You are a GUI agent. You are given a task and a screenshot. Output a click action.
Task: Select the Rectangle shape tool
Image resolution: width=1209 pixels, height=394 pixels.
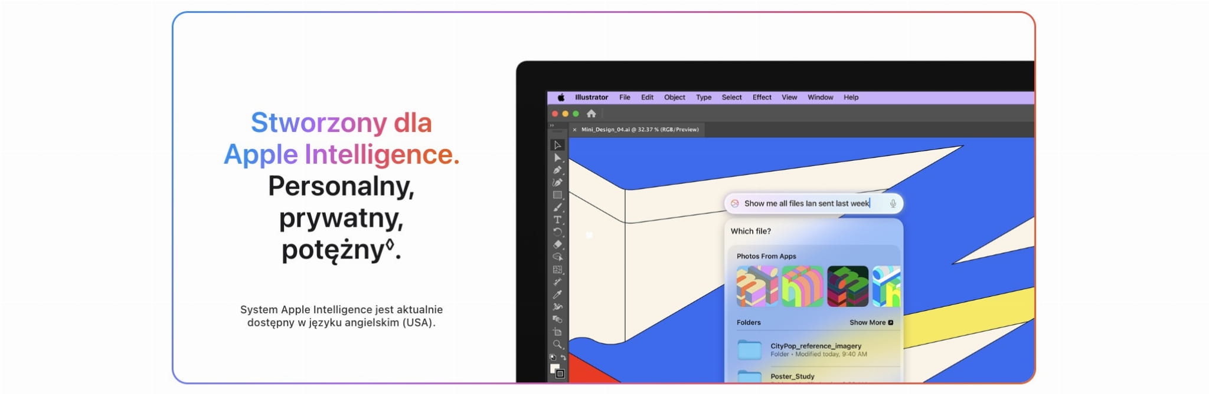(557, 195)
